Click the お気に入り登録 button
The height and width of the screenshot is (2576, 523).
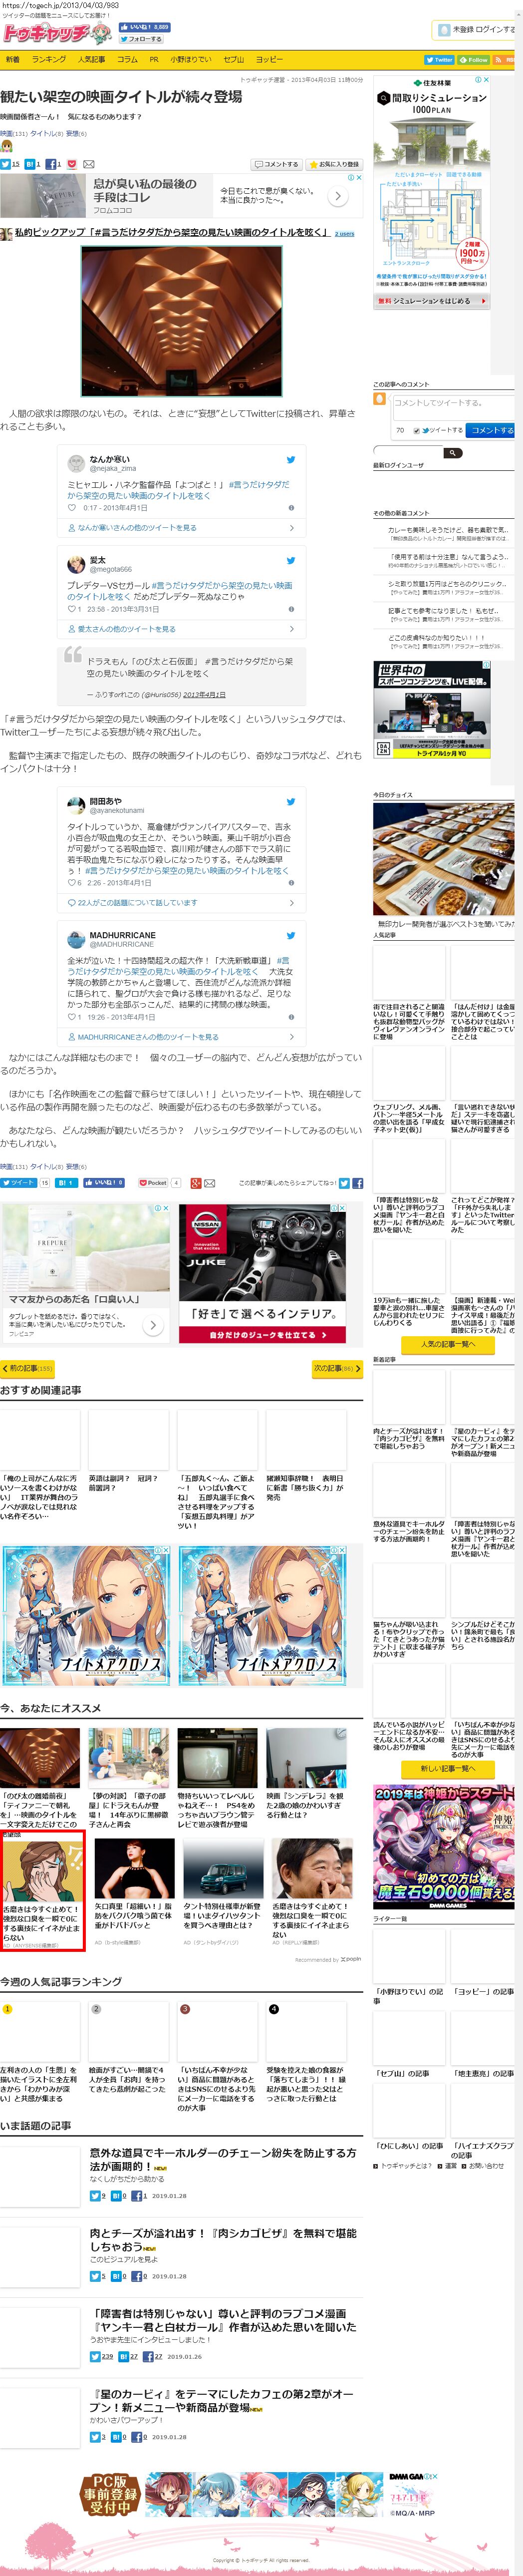click(334, 164)
